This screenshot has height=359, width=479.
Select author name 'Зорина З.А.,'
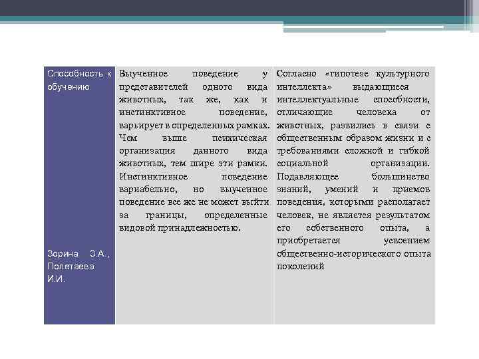(79, 254)
